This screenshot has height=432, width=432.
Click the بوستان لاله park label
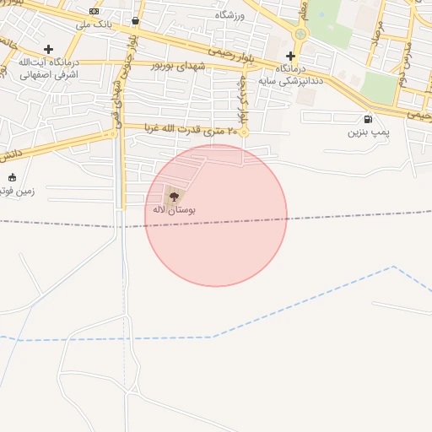(174, 210)
